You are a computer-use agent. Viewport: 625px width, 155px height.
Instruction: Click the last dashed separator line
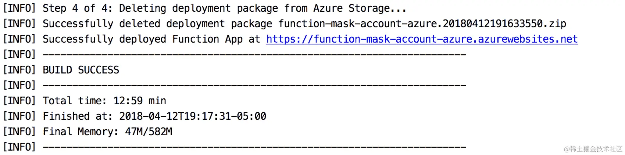click(254, 147)
